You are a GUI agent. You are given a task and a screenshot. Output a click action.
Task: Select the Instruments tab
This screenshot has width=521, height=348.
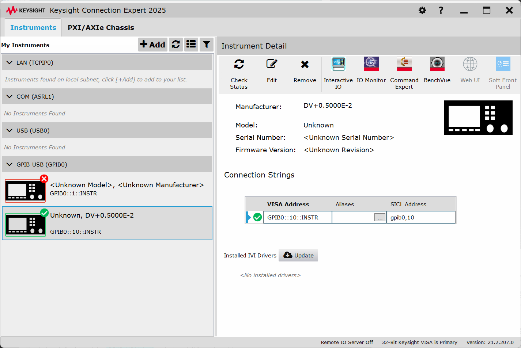pos(33,28)
